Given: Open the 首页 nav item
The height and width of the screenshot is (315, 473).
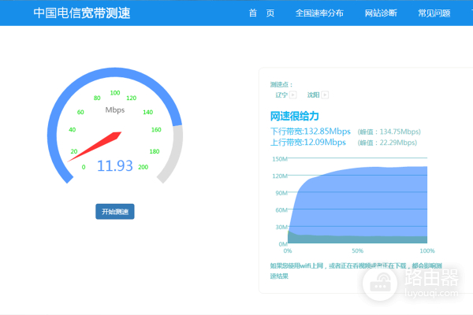Looking at the screenshot, I should 262,13.
